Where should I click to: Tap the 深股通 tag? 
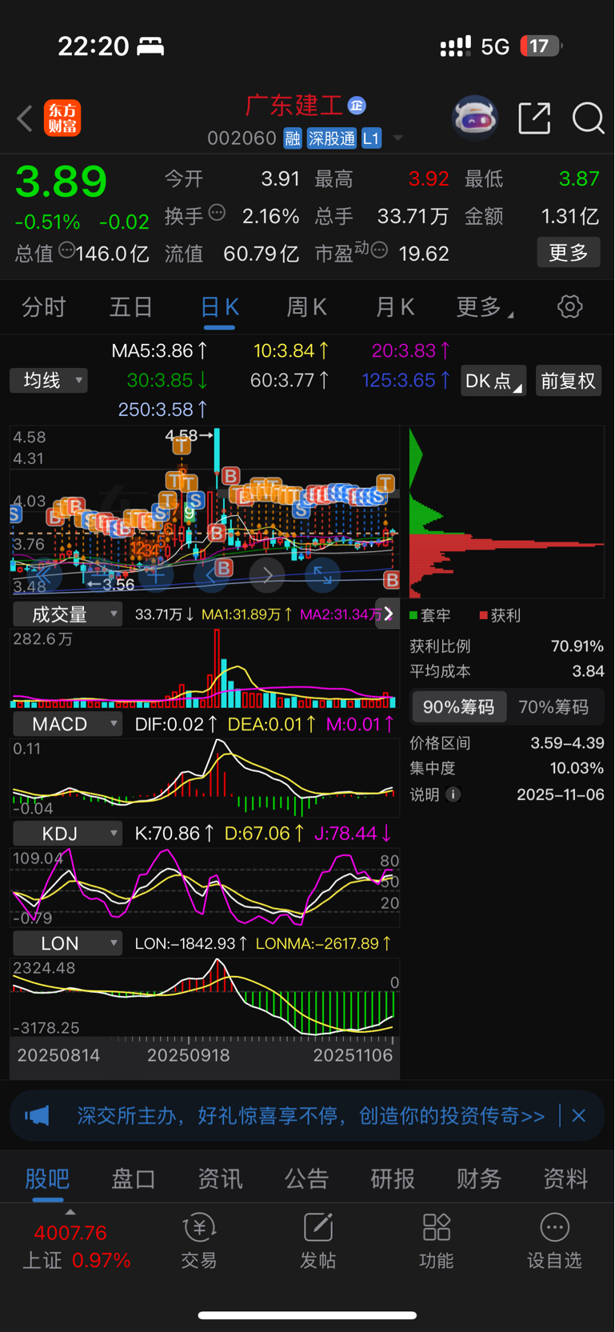pos(331,138)
